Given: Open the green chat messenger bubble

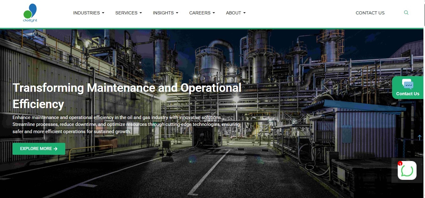Looking at the screenshot, I should pos(407,171).
